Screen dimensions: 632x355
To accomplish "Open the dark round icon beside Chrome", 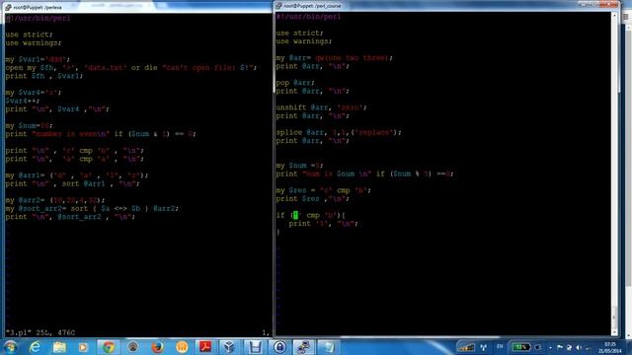I will pyautogui.click(x=132, y=347).
